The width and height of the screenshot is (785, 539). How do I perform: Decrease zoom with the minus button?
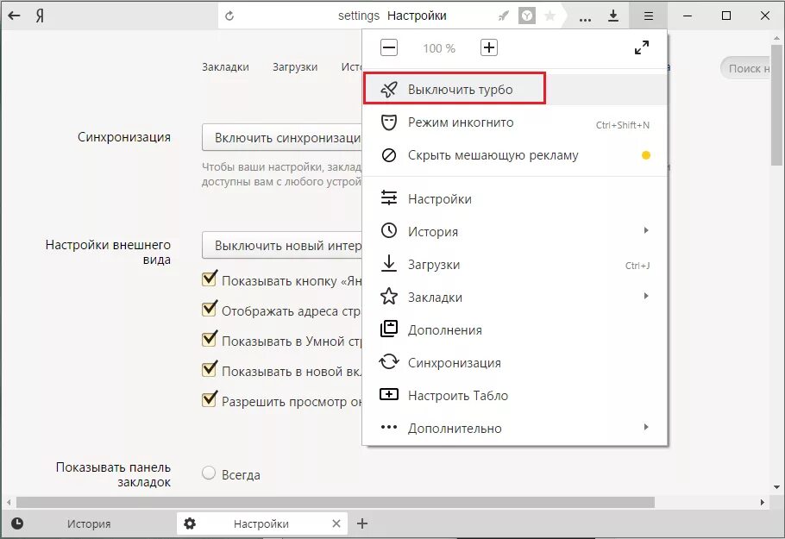tap(389, 48)
